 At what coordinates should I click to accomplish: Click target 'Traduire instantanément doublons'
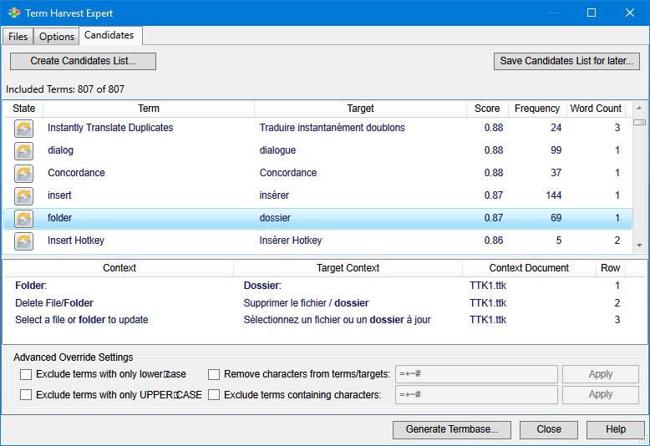(x=332, y=128)
